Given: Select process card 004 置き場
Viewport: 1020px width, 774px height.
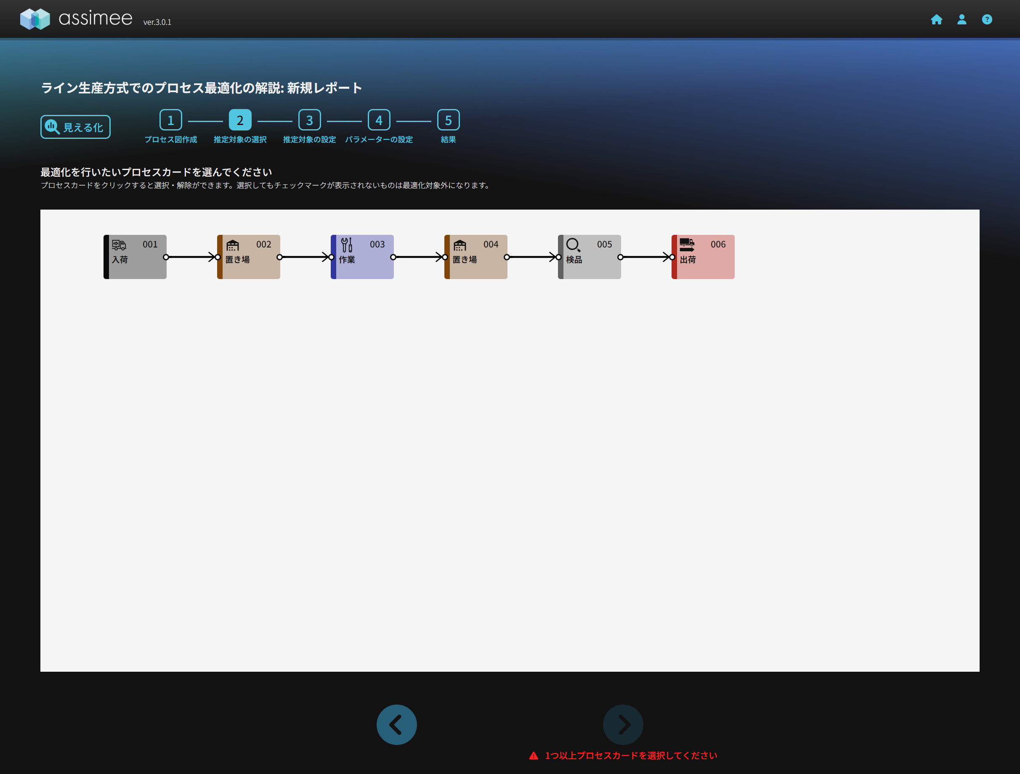Looking at the screenshot, I should (476, 257).
